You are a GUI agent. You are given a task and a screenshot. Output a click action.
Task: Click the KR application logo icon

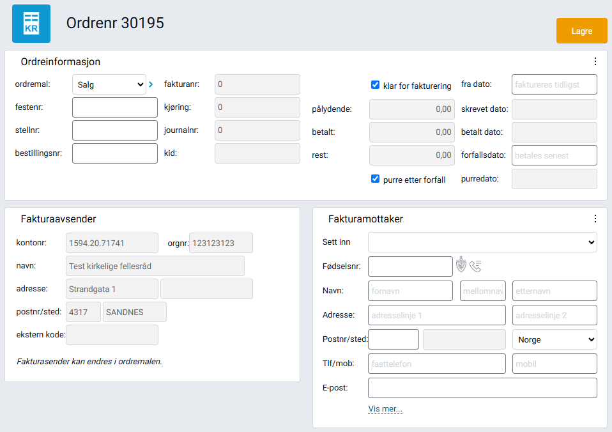(x=31, y=24)
